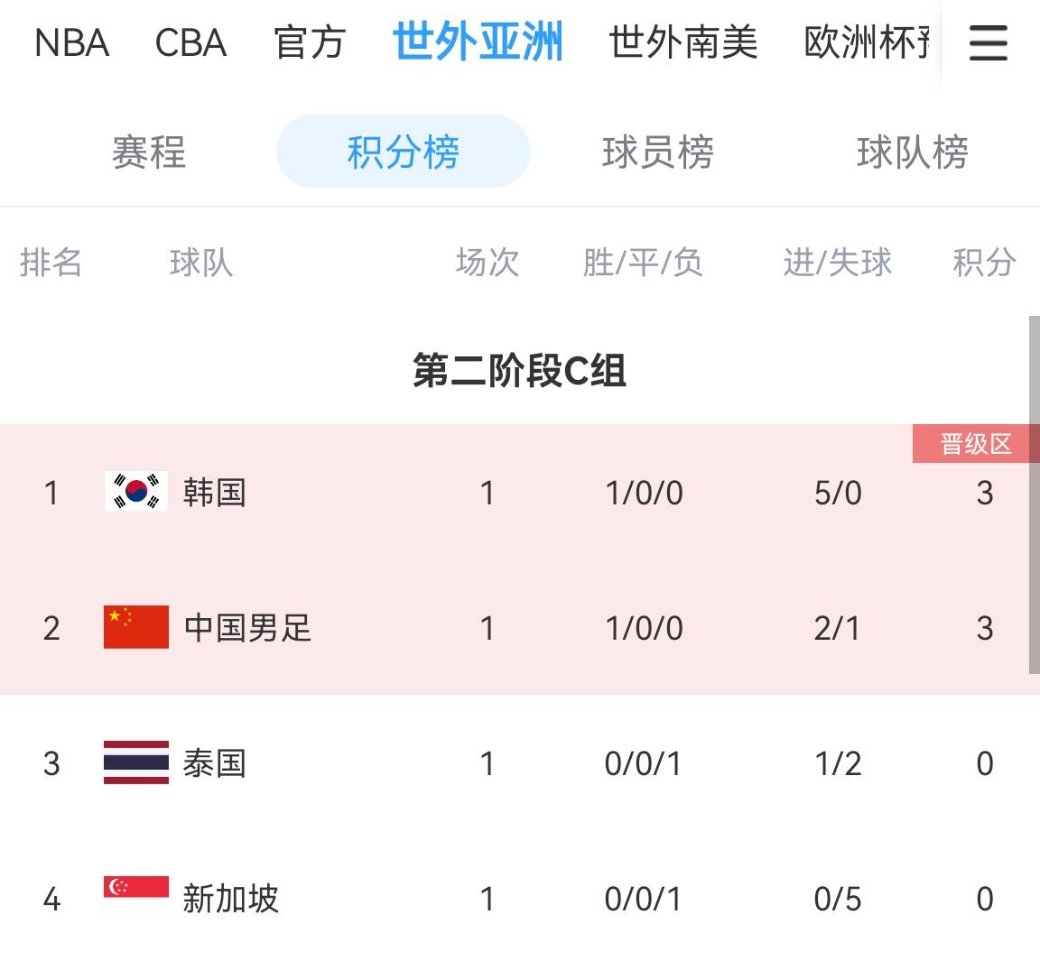Select the 世外亚洲 tab
1040x970 pixels.
point(478,42)
